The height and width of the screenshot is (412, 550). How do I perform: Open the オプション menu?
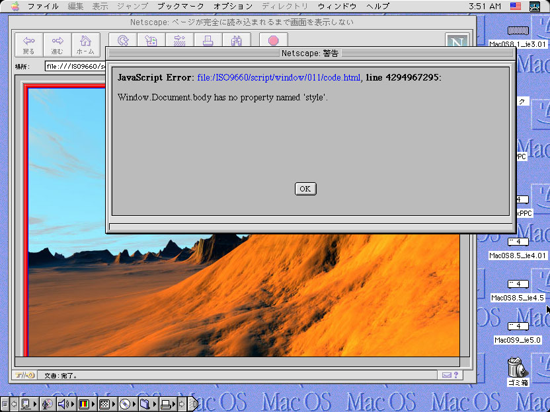(x=233, y=6)
